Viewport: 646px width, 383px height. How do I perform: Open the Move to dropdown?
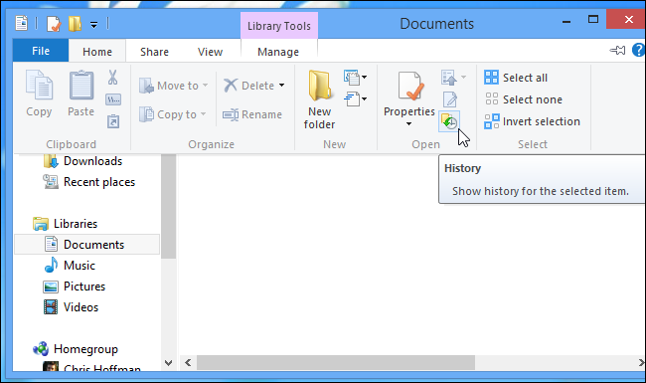point(174,86)
